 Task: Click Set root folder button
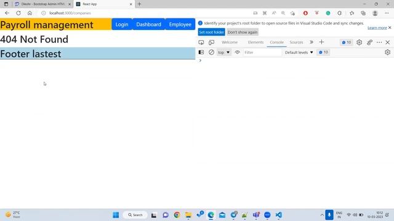(x=211, y=32)
